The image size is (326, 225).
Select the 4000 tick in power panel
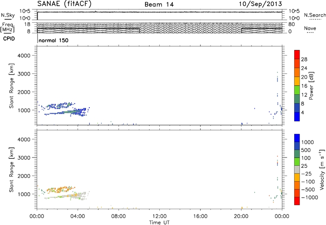[x=24, y=56]
